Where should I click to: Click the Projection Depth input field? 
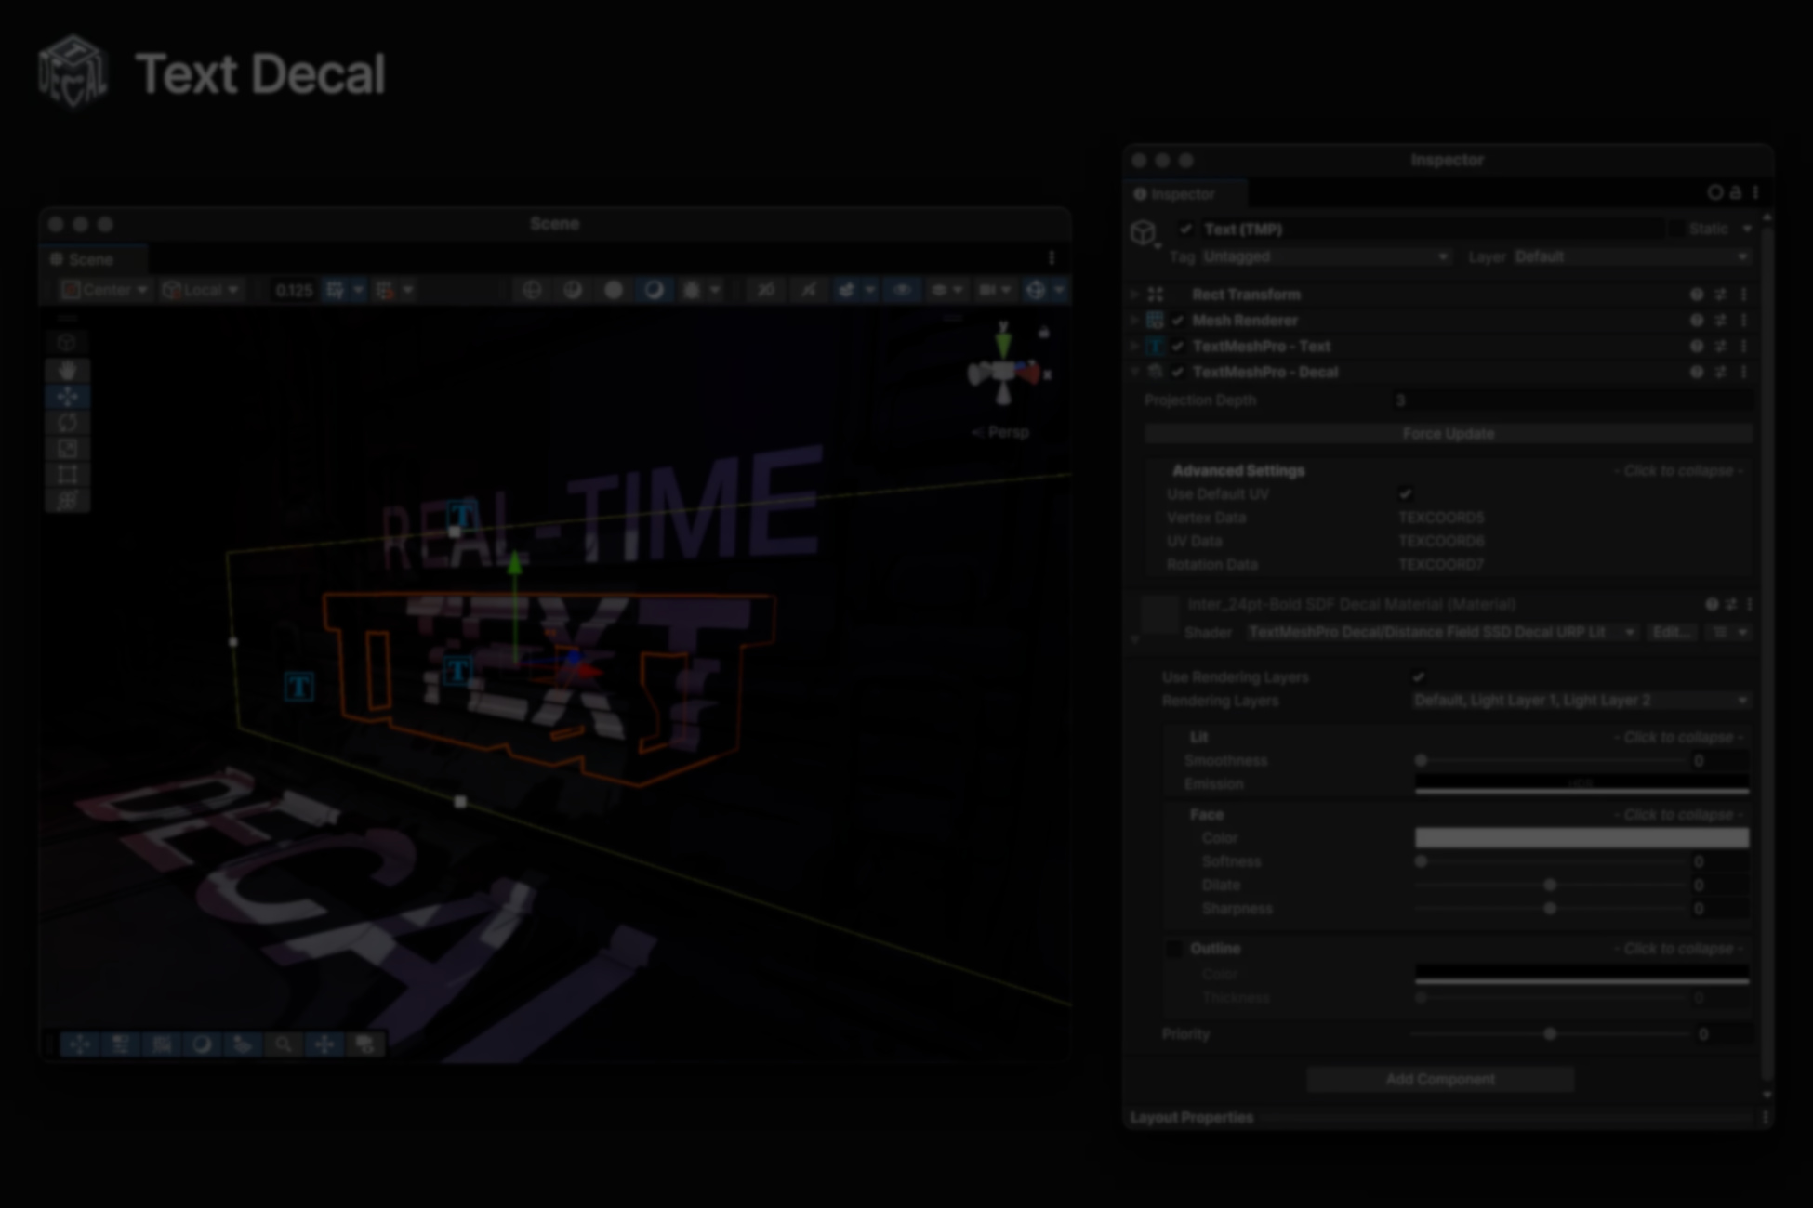[x=1571, y=400]
